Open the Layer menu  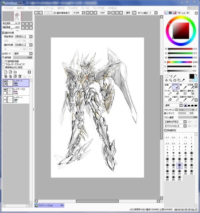click(49, 8)
